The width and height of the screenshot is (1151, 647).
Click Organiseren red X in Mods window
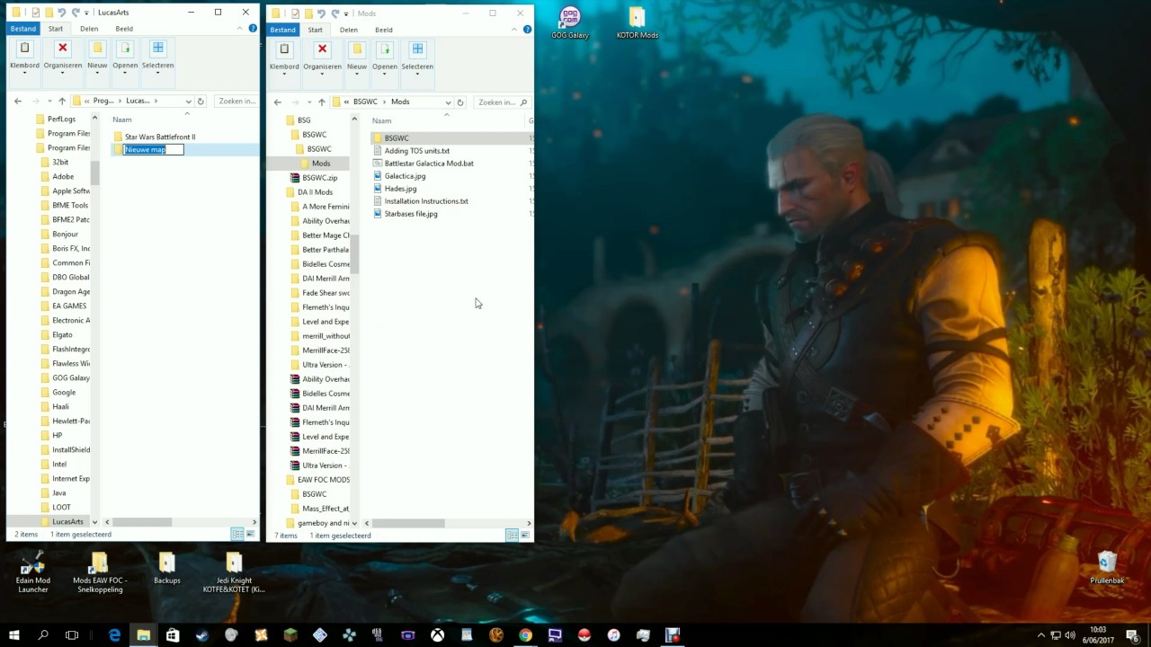coord(322,49)
